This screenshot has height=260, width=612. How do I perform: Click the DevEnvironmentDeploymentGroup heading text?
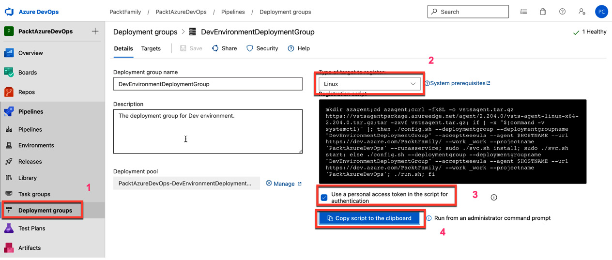coord(258,32)
